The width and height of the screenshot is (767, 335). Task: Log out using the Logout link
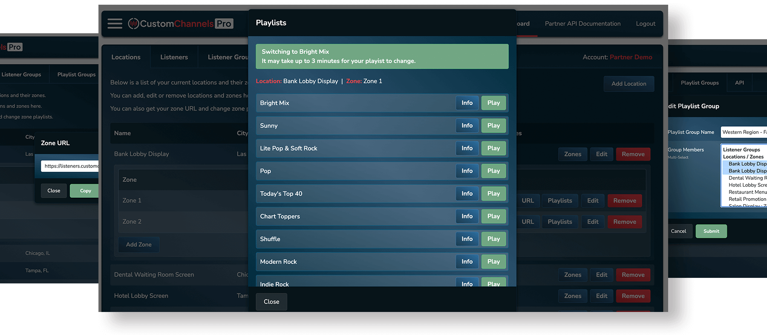pos(645,24)
